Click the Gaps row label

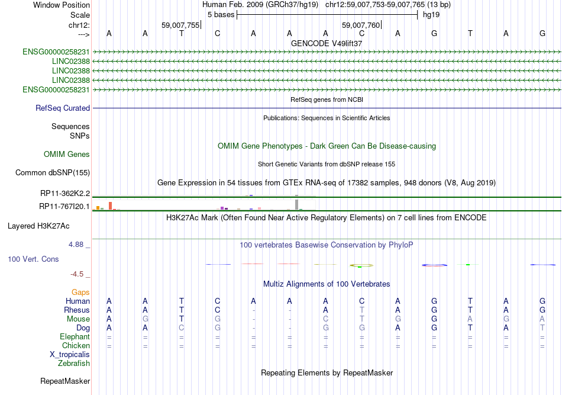[x=80, y=293]
